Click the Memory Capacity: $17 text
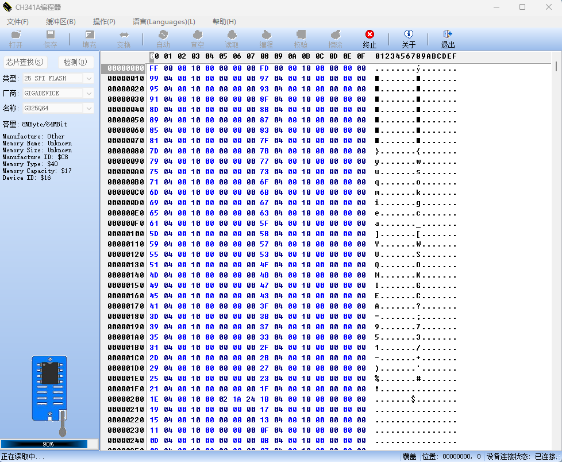The width and height of the screenshot is (562, 462). tap(37, 171)
